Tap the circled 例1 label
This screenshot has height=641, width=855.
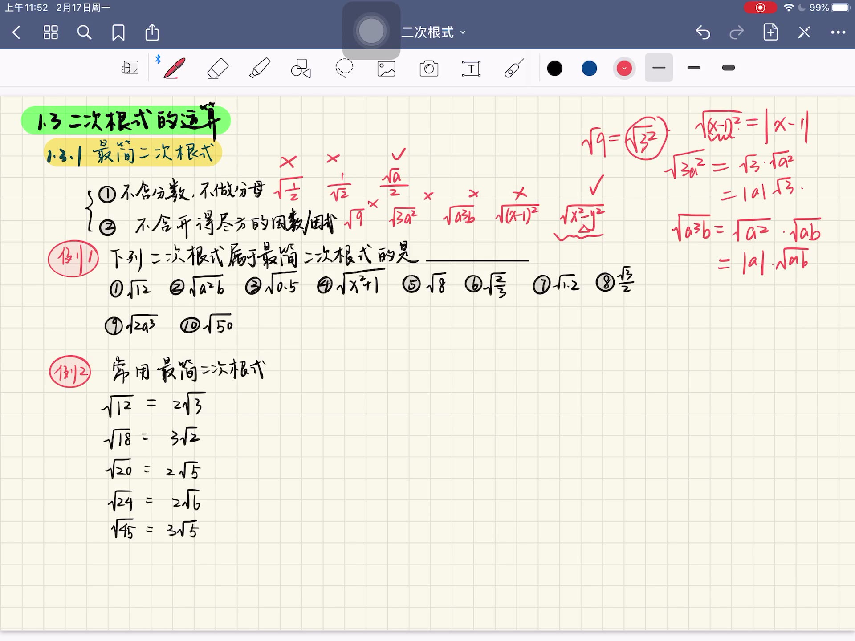click(x=73, y=258)
